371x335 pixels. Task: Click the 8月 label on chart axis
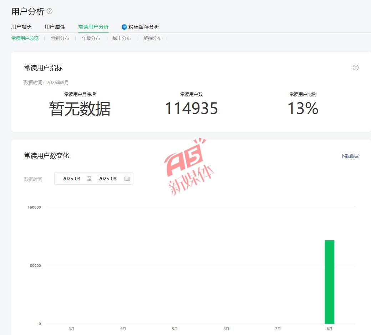(x=329, y=329)
